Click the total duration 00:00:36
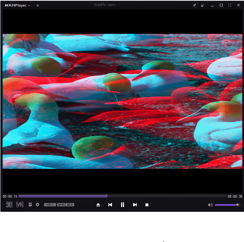 click(235, 196)
